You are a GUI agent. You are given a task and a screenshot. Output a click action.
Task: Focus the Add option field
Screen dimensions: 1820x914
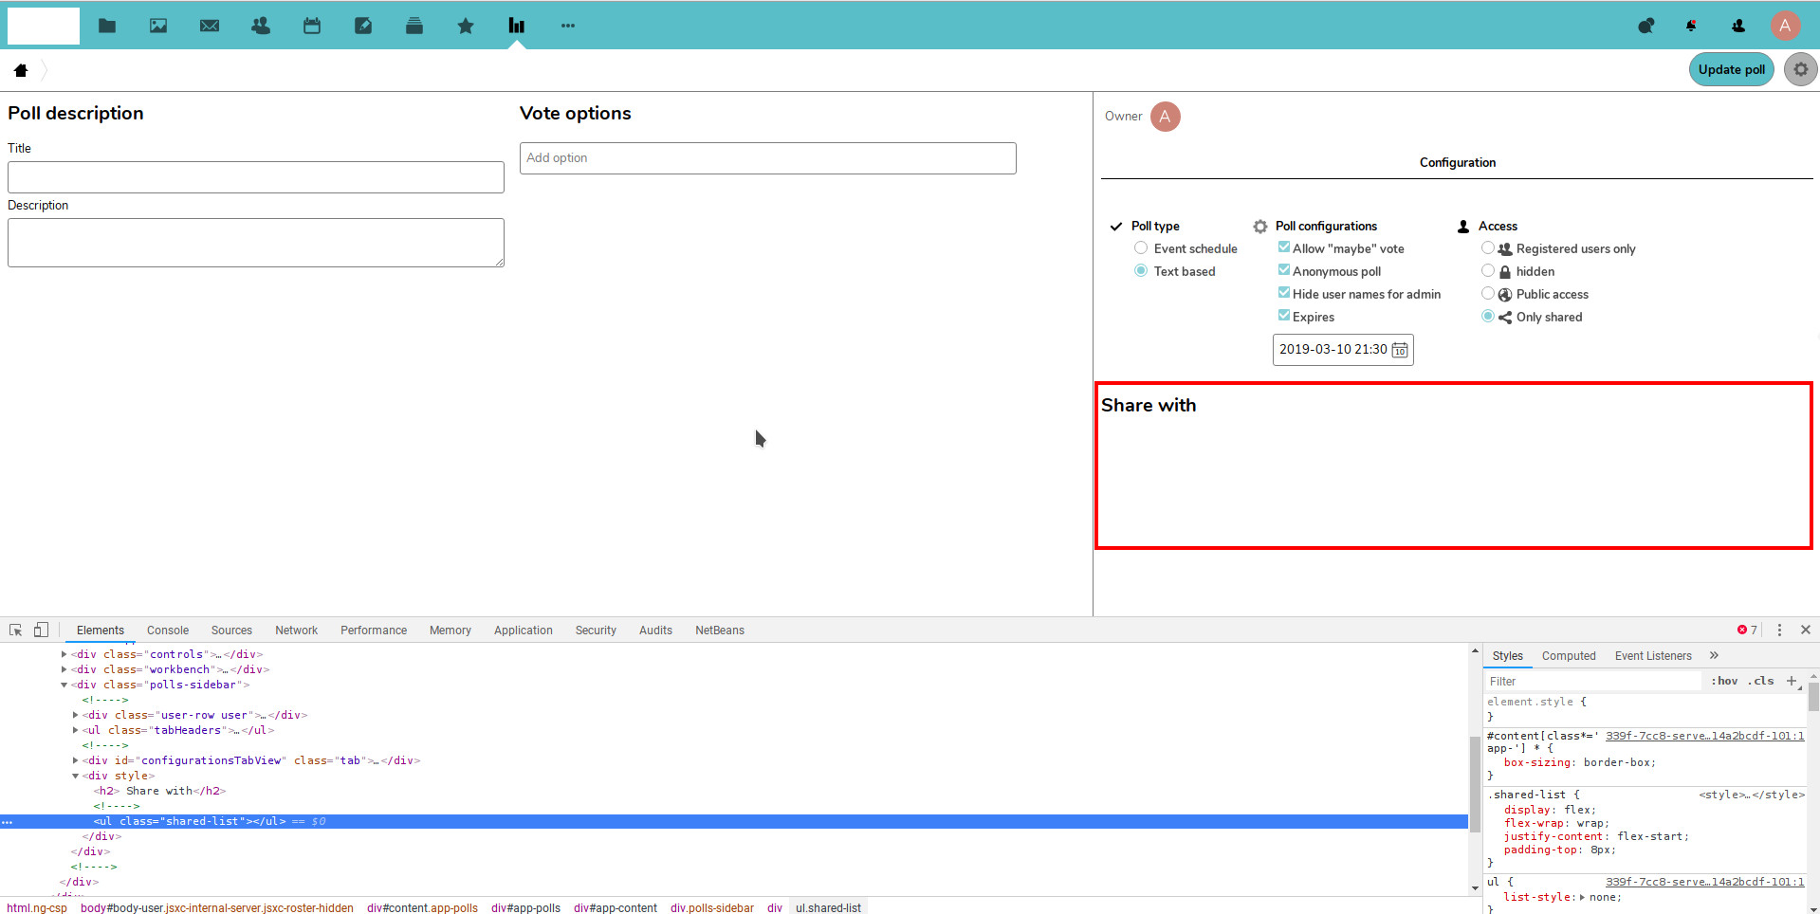[768, 158]
